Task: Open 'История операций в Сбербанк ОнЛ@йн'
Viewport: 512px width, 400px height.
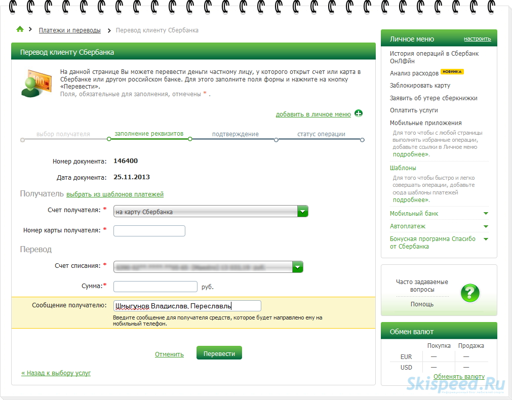Action: [x=434, y=57]
